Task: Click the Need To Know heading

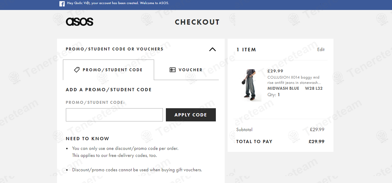Action: [x=87, y=138]
